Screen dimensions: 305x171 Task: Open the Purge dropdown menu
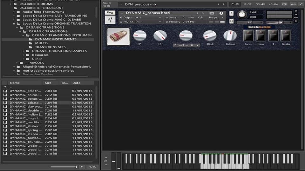217,18
